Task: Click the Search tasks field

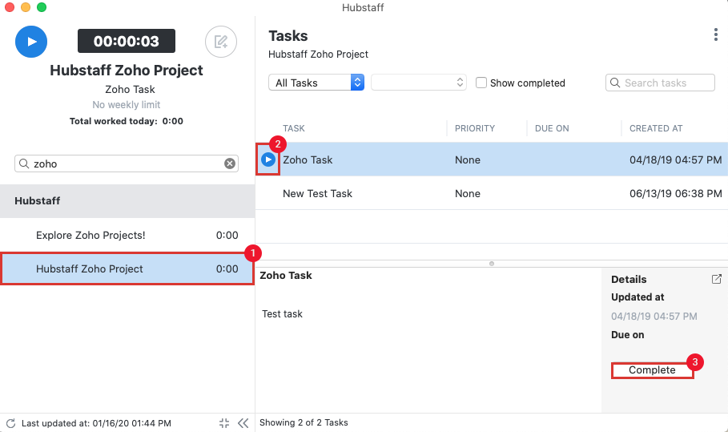Action: pyautogui.click(x=660, y=83)
